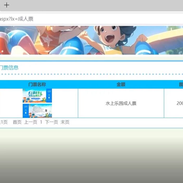Open a new browser tab with plus icon
This screenshot has height=183, width=183.
(x=7, y=5)
